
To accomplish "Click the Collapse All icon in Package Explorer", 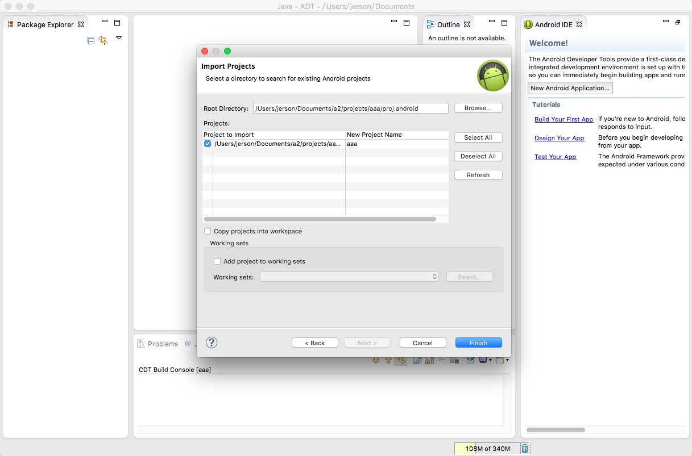I will pyautogui.click(x=90, y=40).
